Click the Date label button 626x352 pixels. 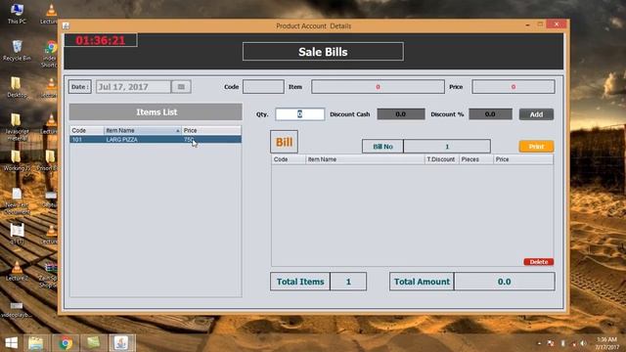[x=80, y=87]
